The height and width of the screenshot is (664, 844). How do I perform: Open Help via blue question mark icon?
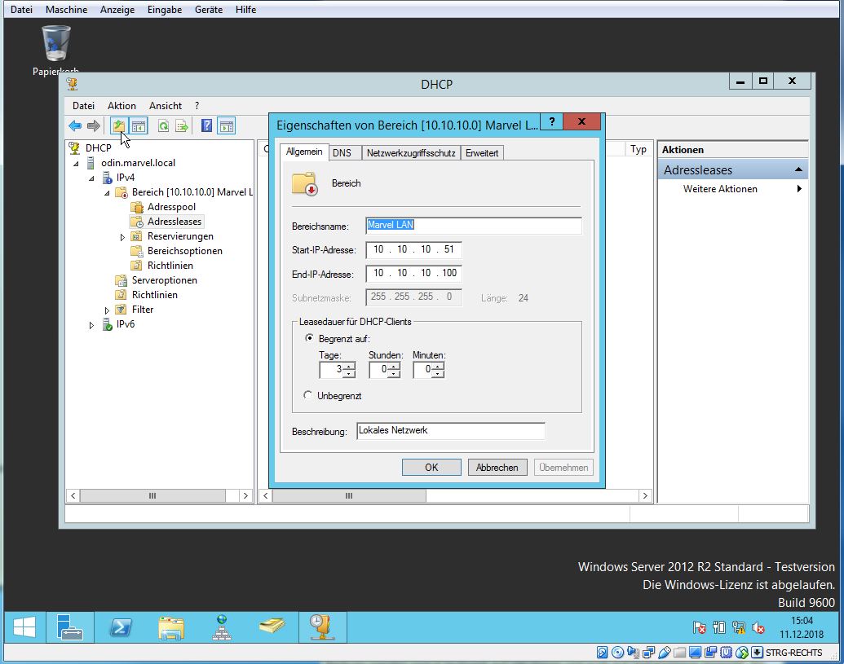coord(206,125)
